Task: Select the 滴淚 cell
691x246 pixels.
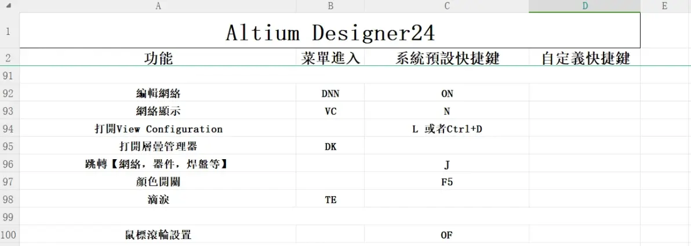Action: tap(158, 199)
